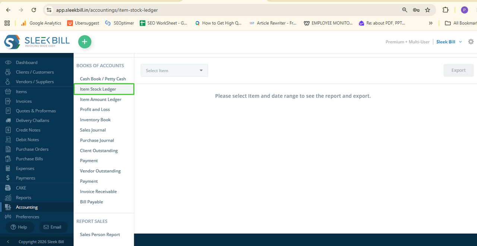The height and width of the screenshot is (246, 477).
Task: Click the green plus create button
Action: (x=85, y=42)
